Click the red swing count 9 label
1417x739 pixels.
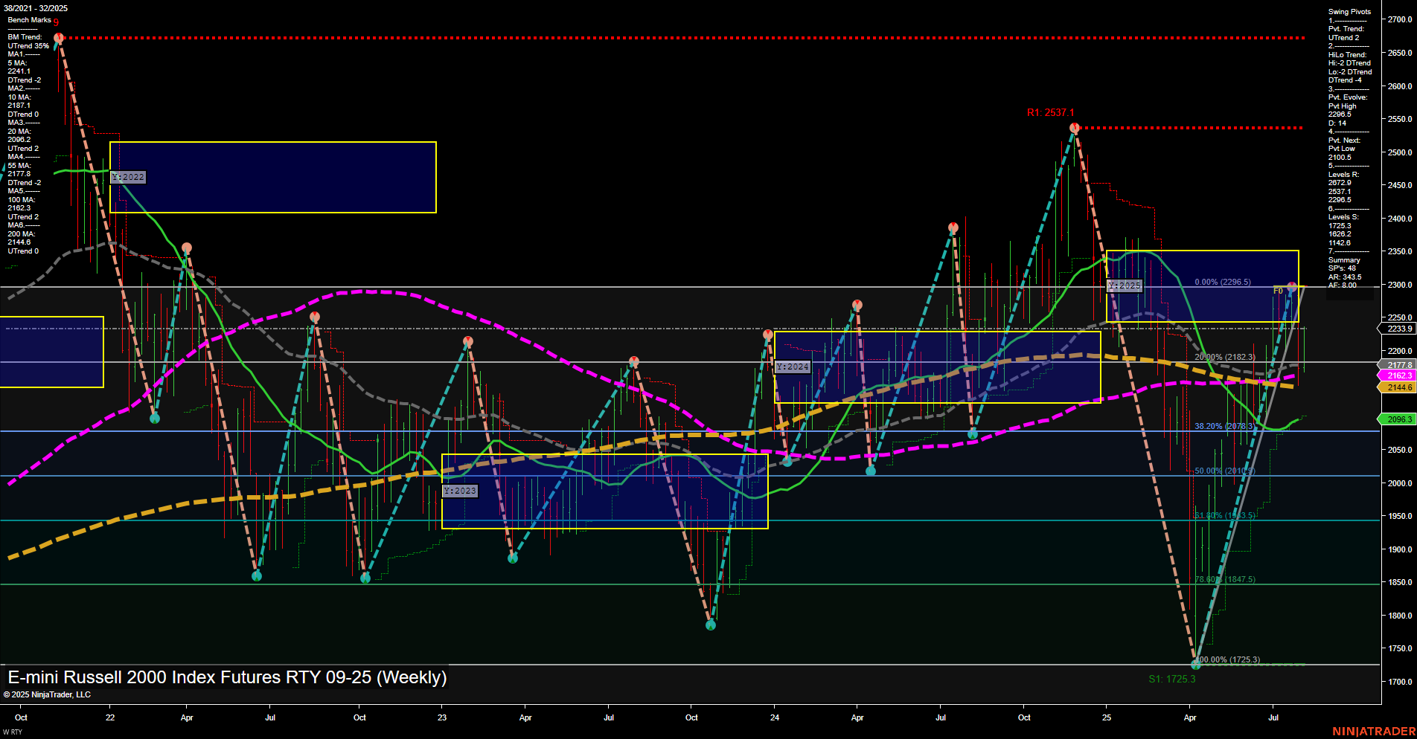(57, 22)
